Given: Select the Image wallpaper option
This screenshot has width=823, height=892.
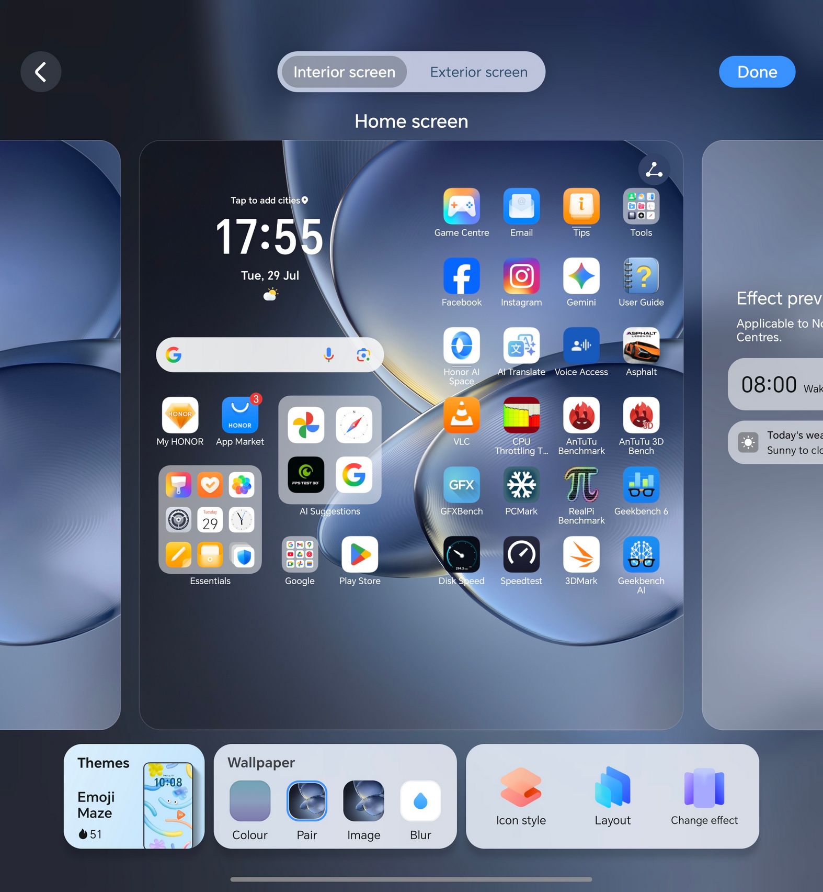Looking at the screenshot, I should point(364,801).
